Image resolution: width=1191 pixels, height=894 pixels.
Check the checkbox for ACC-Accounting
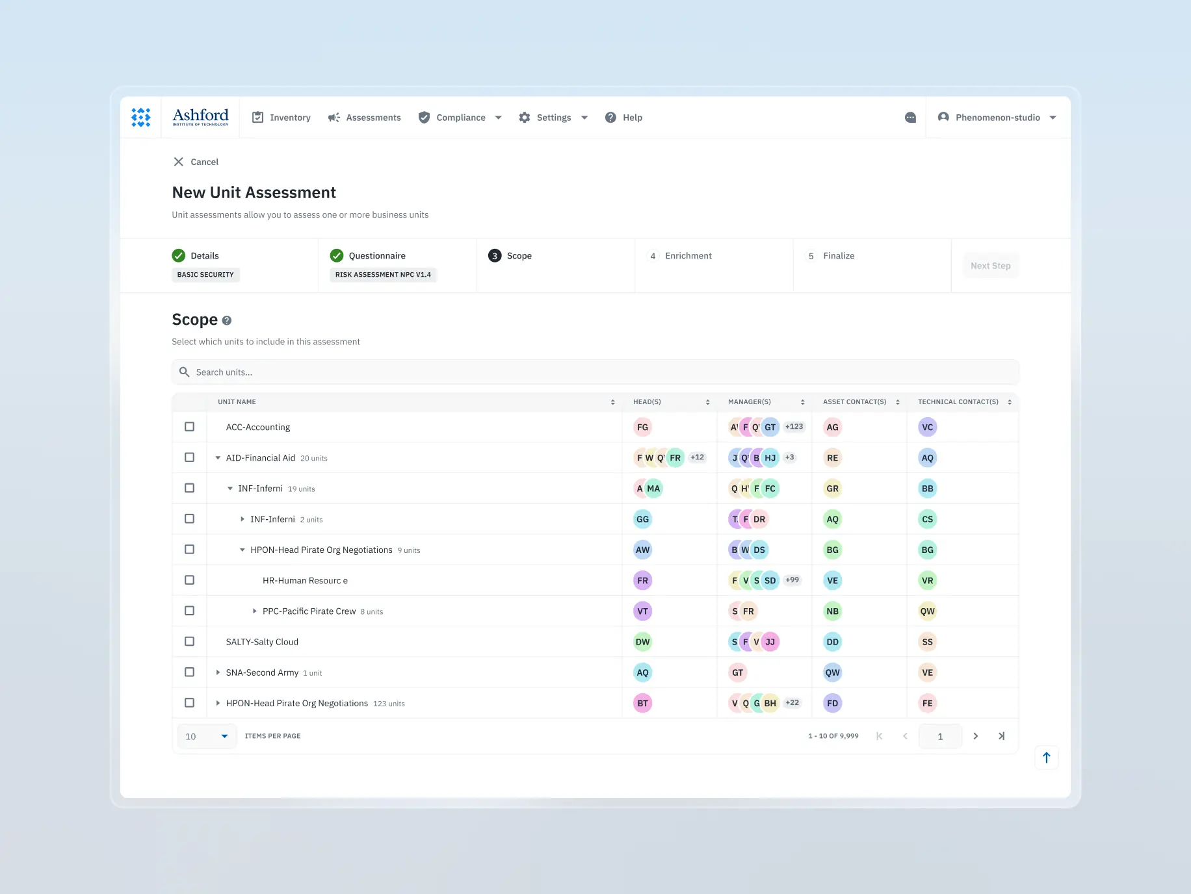click(x=189, y=427)
